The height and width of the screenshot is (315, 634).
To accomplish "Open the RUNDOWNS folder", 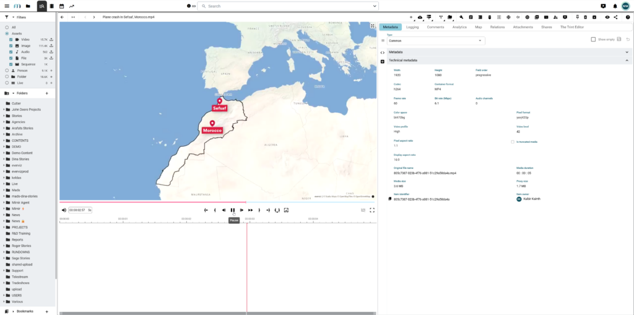I will pos(20,252).
